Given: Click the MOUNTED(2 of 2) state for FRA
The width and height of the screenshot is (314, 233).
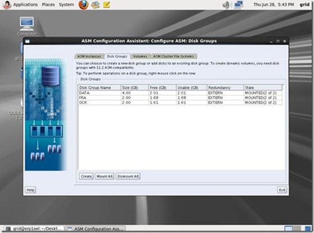Looking at the screenshot, I should coord(263,98).
